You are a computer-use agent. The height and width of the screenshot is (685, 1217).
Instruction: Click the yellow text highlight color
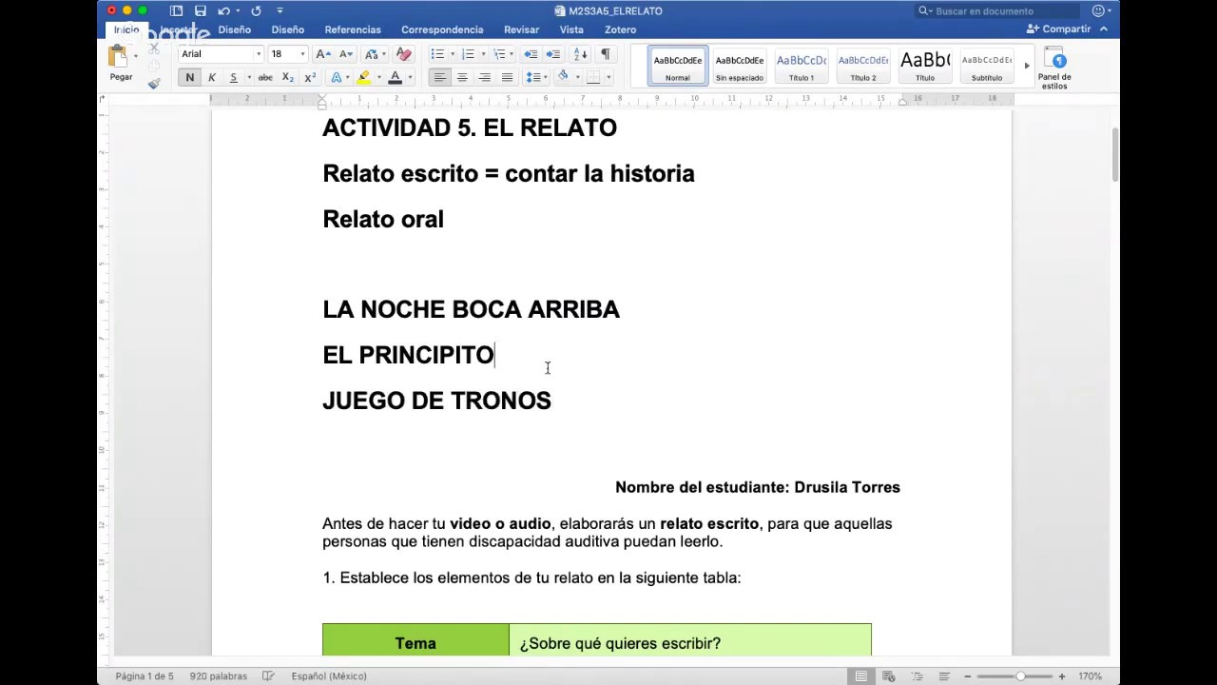click(x=363, y=78)
